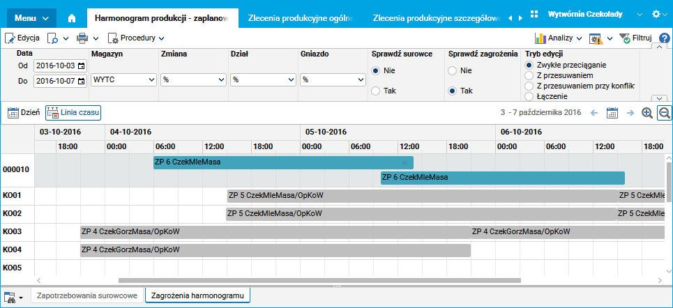The height and width of the screenshot is (308, 673).
Task: Expand Wytwórnia Czekolady company dropdown
Action: point(640,15)
